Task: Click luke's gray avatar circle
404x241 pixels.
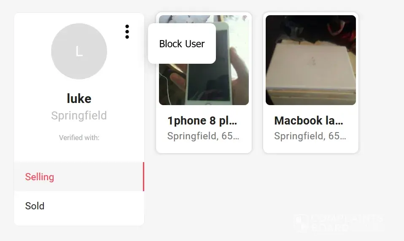Action: point(79,51)
